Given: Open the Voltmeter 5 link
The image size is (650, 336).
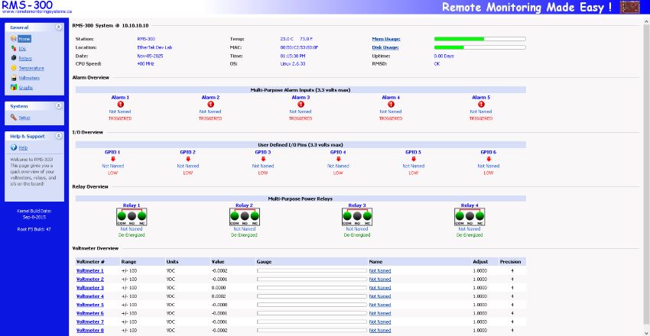Looking at the screenshot, I should point(89,305).
